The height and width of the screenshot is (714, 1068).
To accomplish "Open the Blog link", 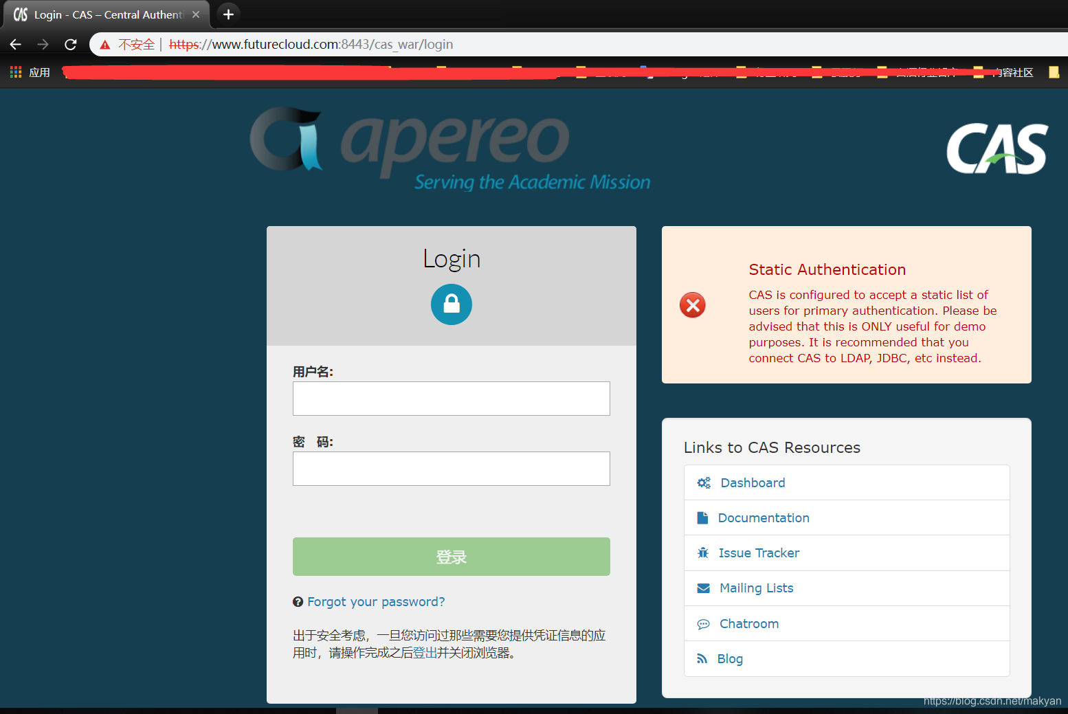I will [730, 659].
